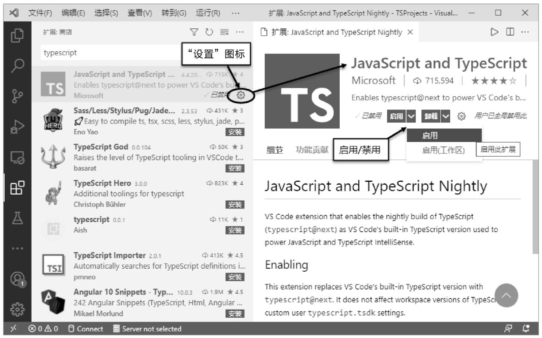This screenshot has height=338, width=542.
Task: Click the VS Code logo in title bar
Action: tap(13, 13)
